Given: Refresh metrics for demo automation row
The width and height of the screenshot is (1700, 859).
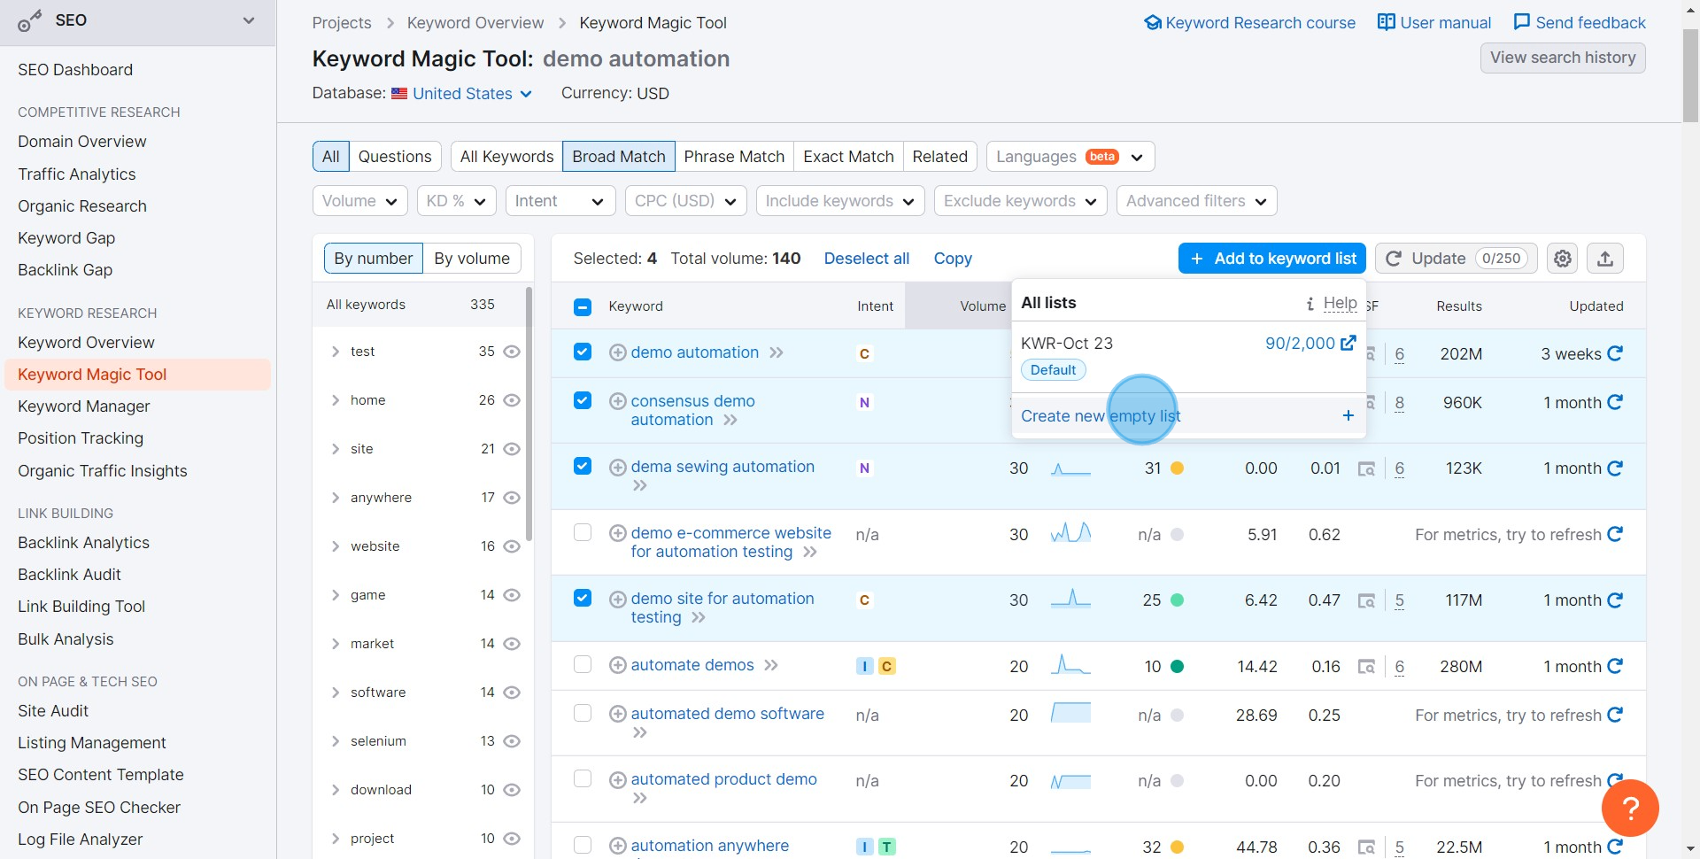Looking at the screenshot, I should point(1615,353).
